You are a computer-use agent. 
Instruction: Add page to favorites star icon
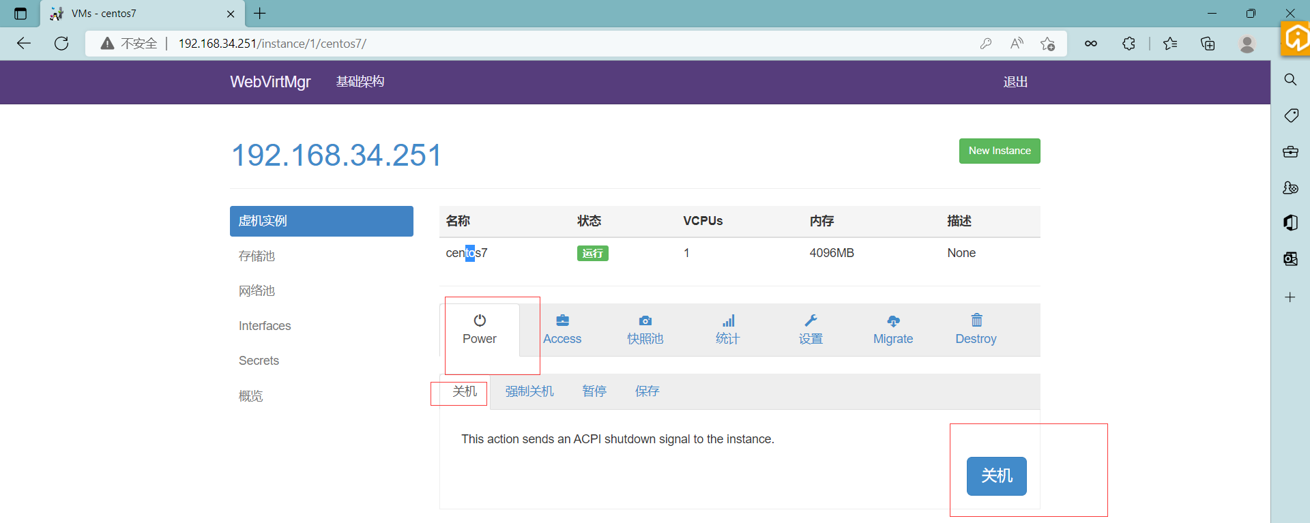coord(1047,44)
